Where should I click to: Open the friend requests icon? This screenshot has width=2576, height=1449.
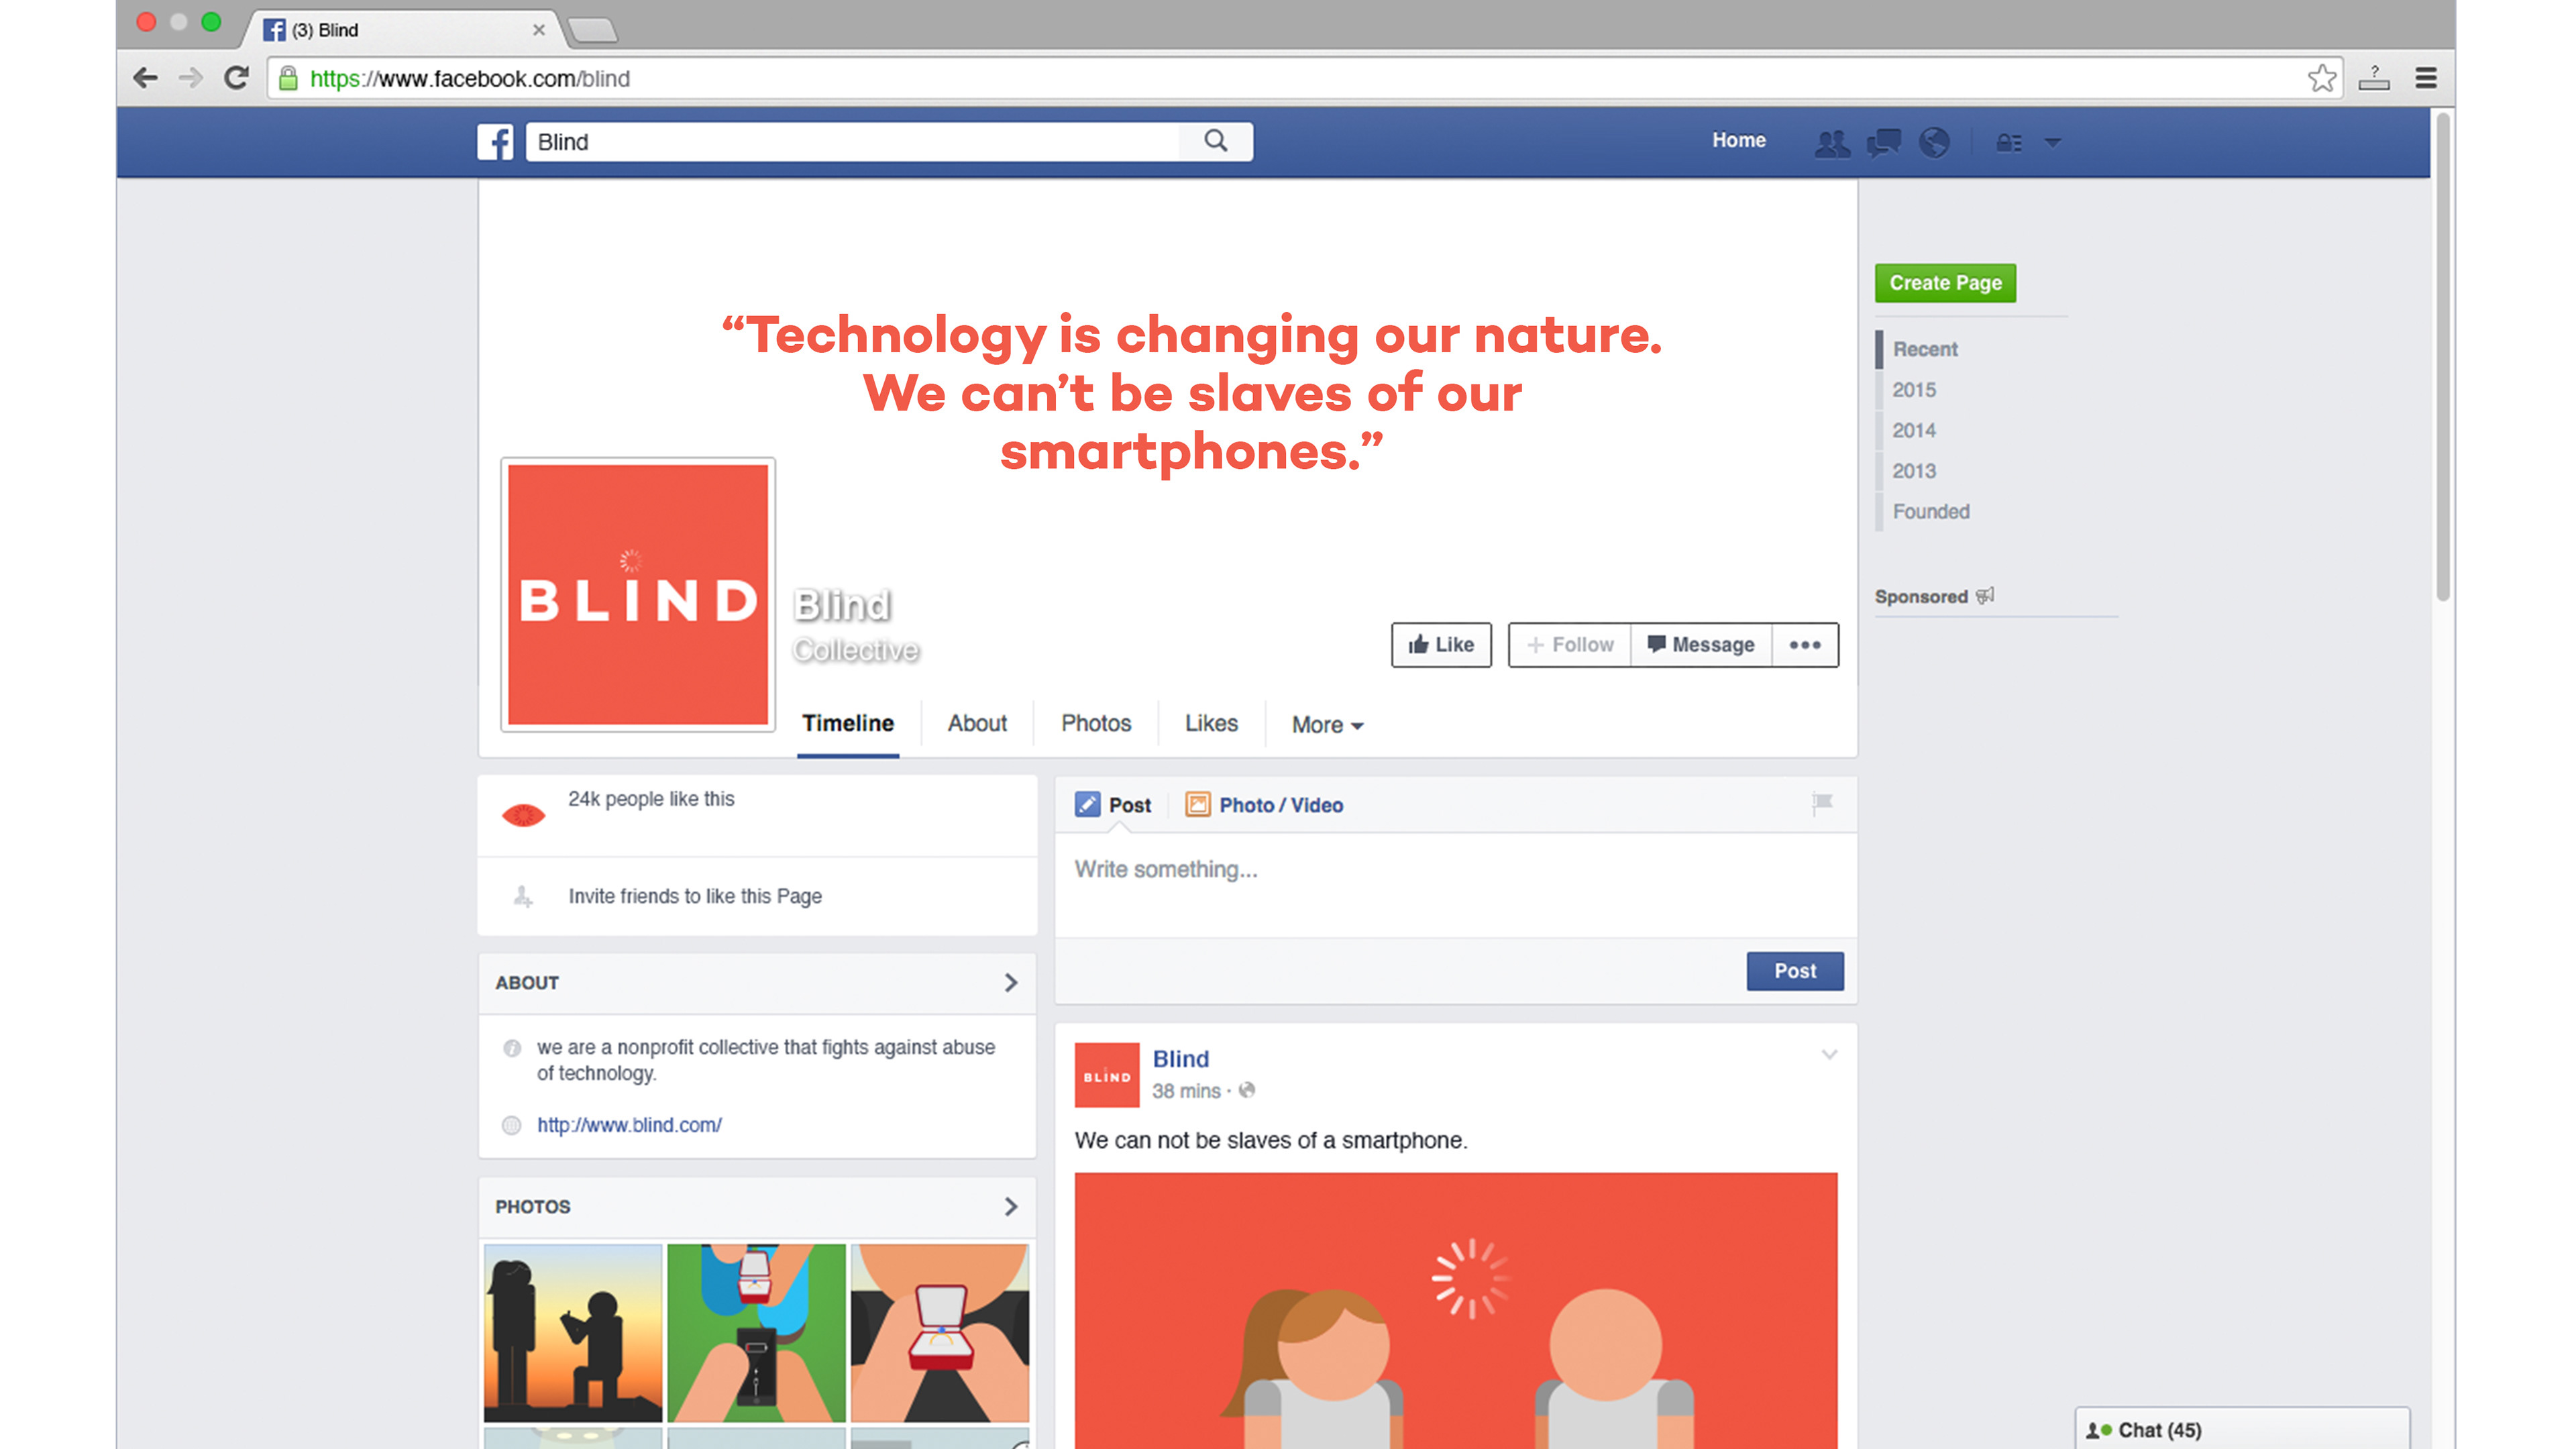click(x=1832, y=143)
